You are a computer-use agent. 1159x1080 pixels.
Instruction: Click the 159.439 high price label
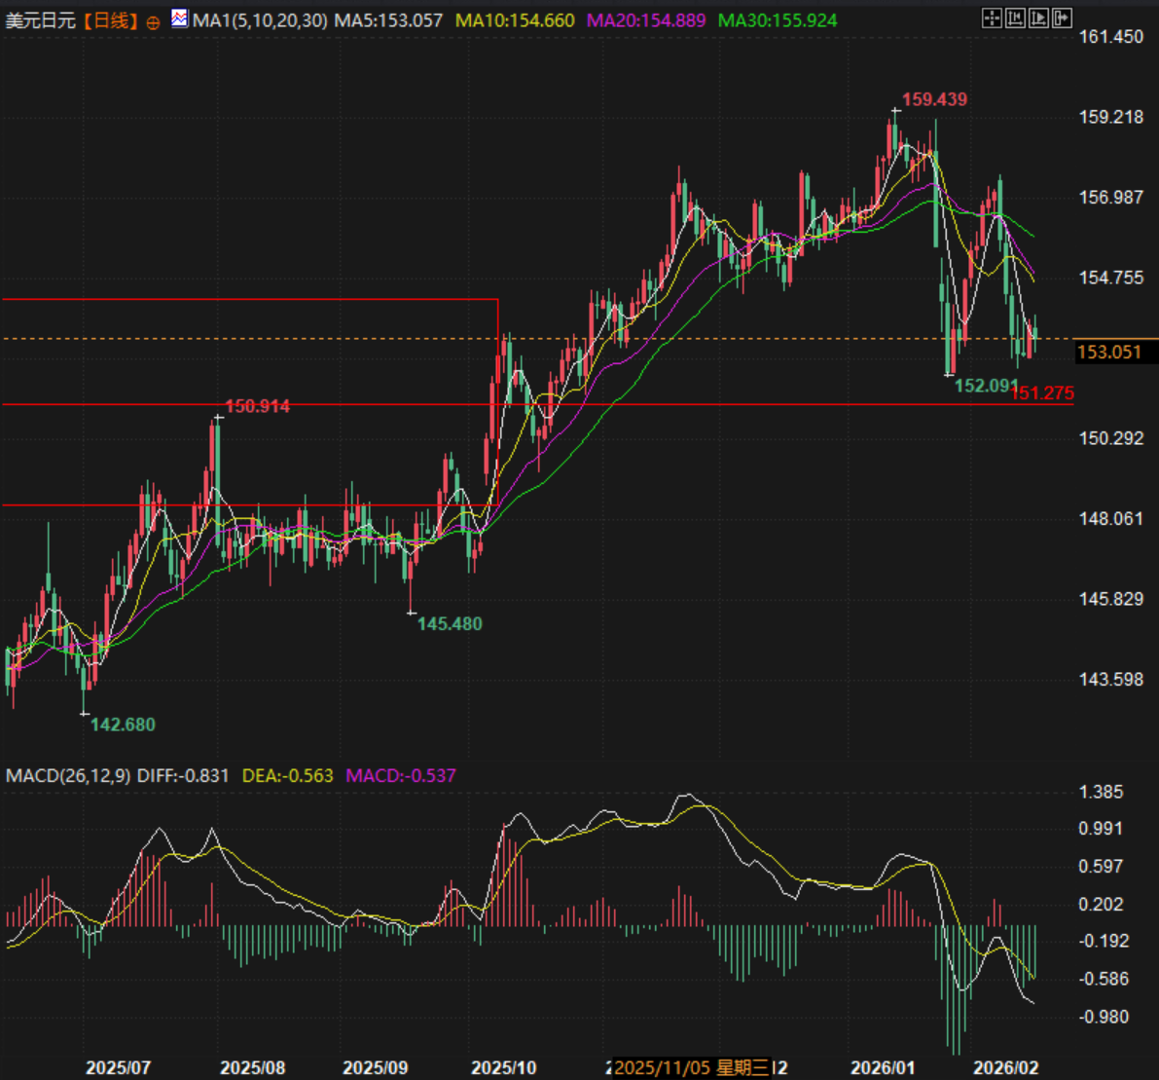coord(934,99)
